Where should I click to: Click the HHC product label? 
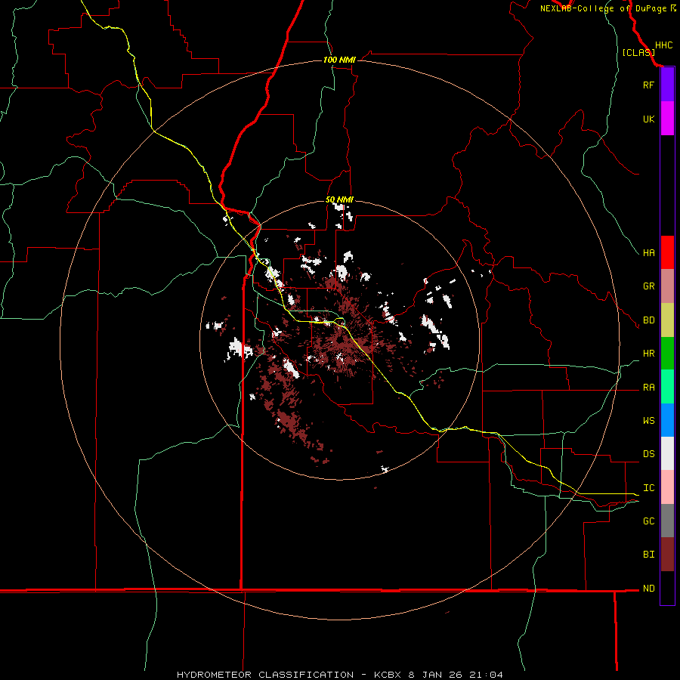coord(664,45)
